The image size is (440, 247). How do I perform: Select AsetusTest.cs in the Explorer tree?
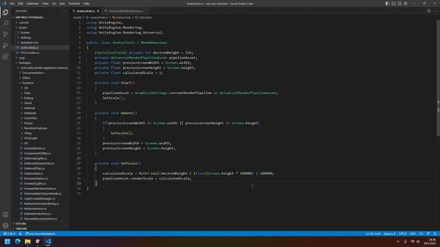pyautogui.click(x=41, y=47)
